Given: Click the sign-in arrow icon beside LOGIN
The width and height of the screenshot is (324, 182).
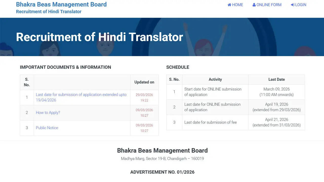Looking at the screenshot, I should click(x=293, y=5).
